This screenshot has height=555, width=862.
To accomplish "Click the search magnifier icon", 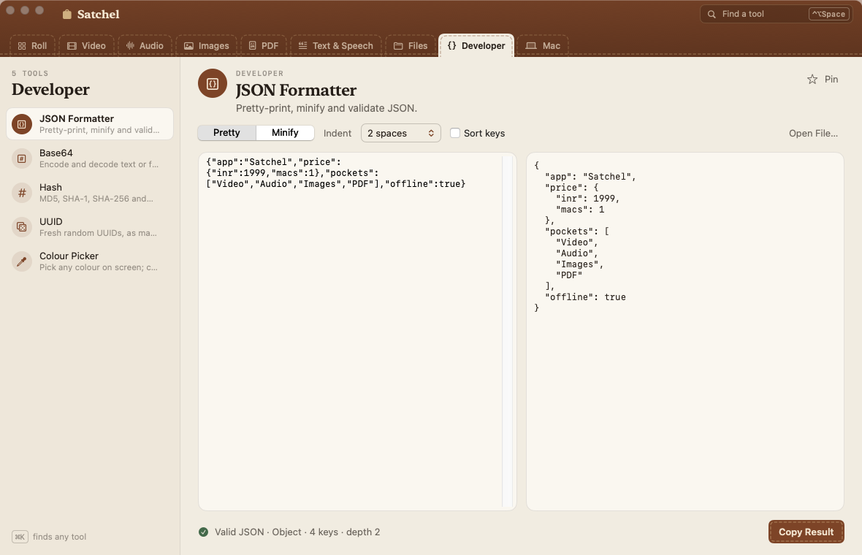I will click(x=712, y=15).
